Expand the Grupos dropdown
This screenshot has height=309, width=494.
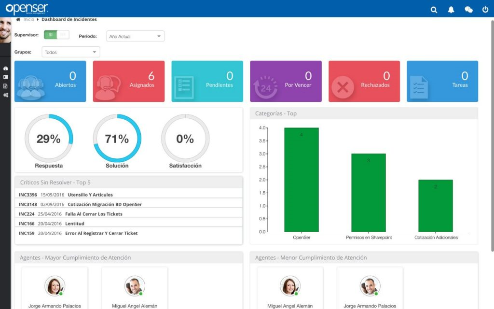pos(71,52)
